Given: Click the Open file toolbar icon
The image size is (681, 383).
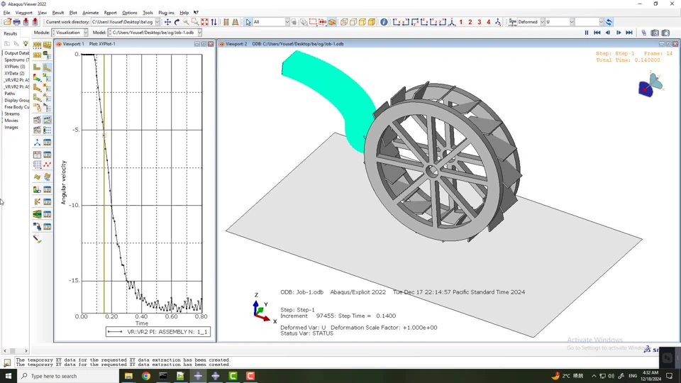Looking at the screenshot, I should (7, 22).
